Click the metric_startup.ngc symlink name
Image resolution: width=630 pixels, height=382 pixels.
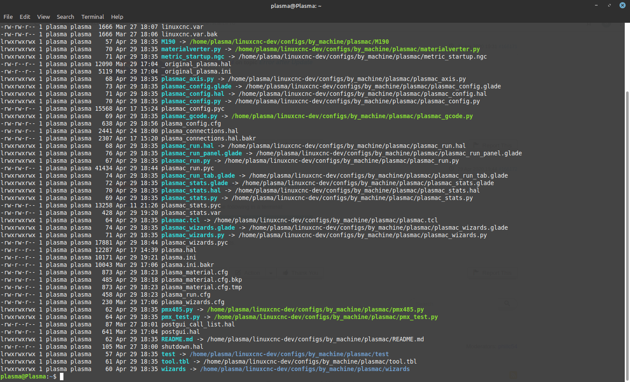[x=193, y=56]
